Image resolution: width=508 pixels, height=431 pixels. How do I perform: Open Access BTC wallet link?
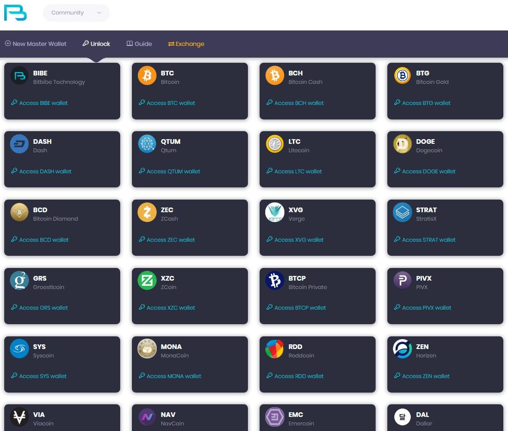[167, 103]
